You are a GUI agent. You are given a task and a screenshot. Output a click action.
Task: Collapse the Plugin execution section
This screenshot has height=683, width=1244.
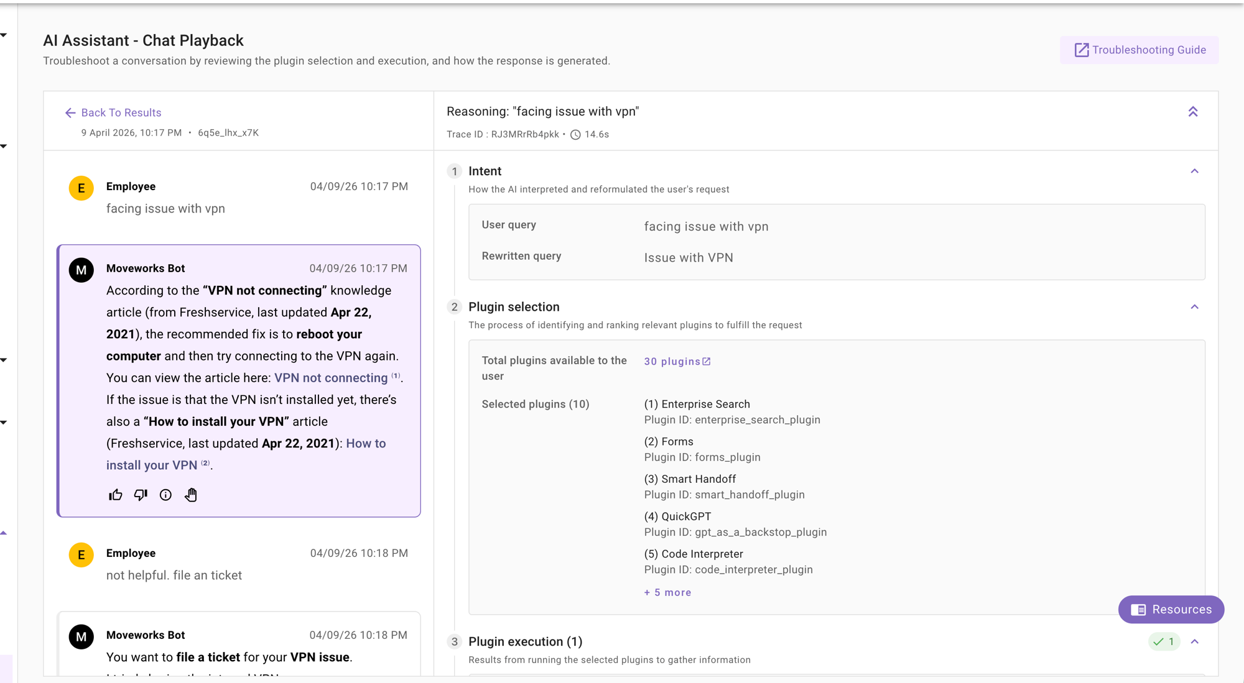(1195, 641)
